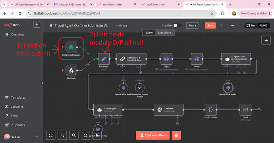Bookmark this page with the star
The width and height of the screenshot is (274, 143).
pos(212,13)
